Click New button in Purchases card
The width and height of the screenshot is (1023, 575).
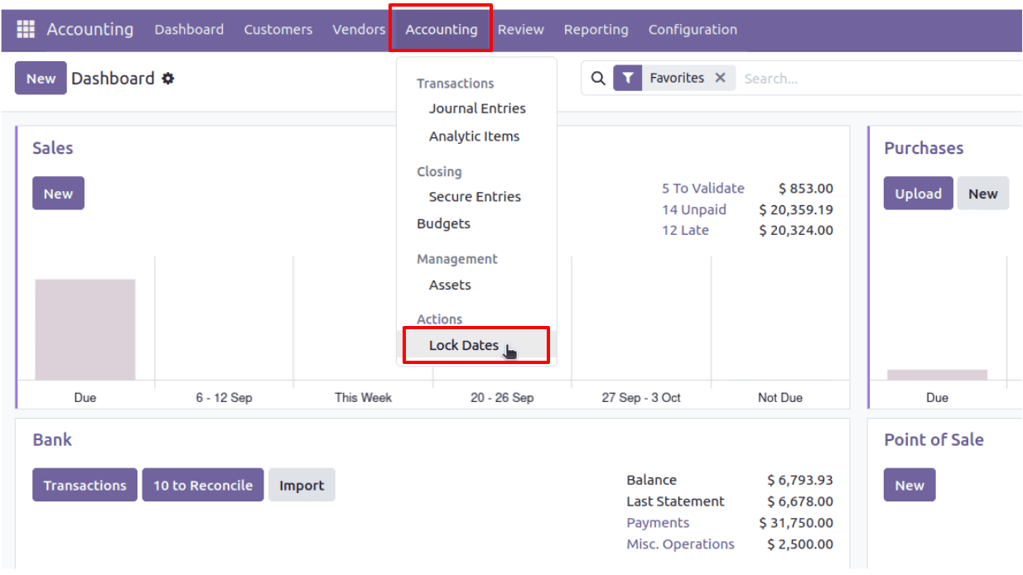[983, 194]
